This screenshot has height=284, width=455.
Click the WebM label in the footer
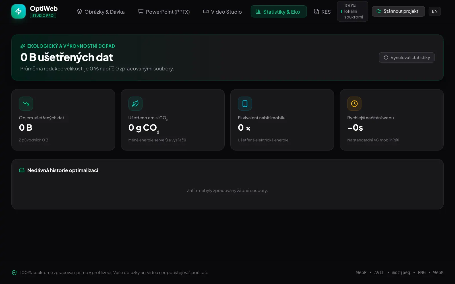(438, 273)
